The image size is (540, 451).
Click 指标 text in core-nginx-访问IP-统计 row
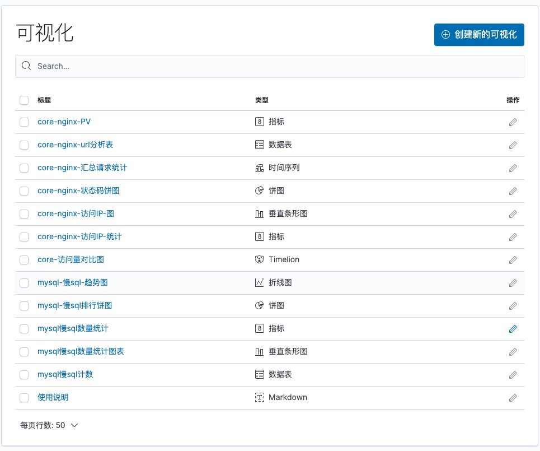tap(276, 236)
